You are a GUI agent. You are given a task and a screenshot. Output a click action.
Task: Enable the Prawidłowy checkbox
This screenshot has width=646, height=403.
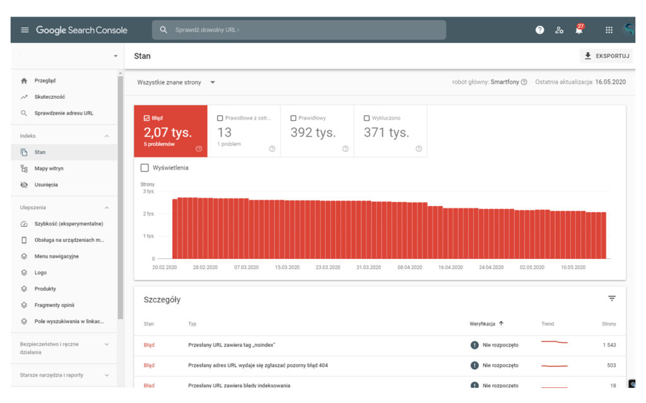(293, 118)
